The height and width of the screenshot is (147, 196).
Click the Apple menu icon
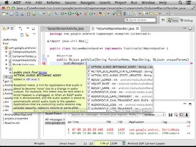pos(7,2)
